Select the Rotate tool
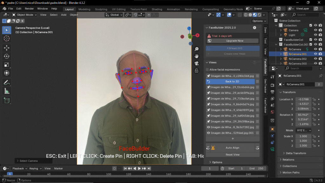This screenshot has width=325, height=183. (7, 56)
